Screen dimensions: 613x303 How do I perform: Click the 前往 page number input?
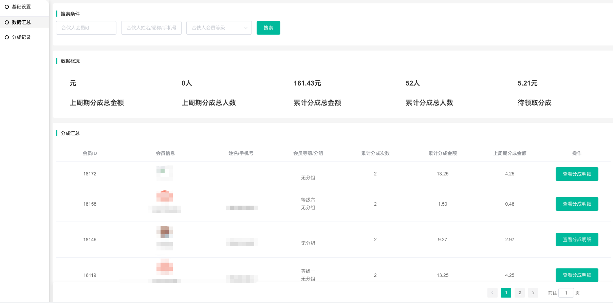(566, 293)
